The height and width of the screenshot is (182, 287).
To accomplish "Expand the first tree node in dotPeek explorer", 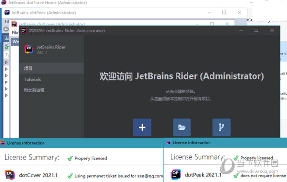I will pos(6,62).
